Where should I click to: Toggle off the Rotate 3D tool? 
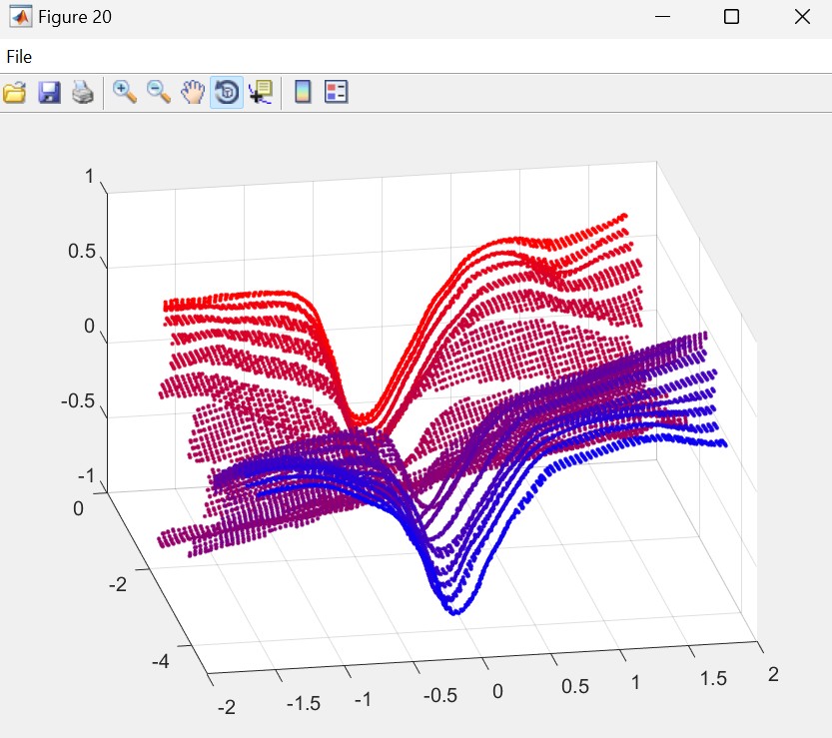pyautogui.click(x=226, y=93)
